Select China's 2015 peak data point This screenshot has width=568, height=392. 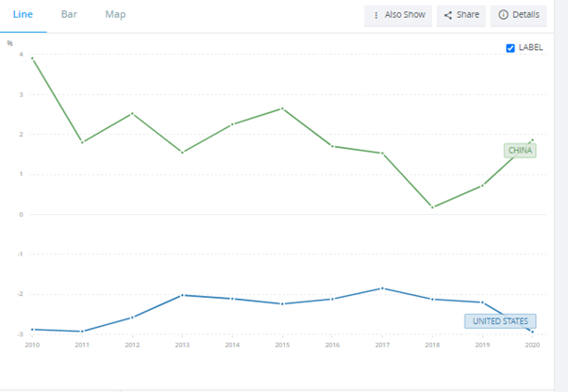(x=282, y=108)
